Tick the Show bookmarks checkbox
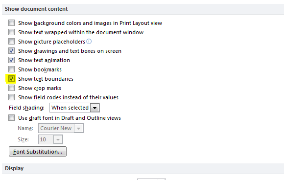This screenshot has height=180, width=284. click(x=11, y=69)
